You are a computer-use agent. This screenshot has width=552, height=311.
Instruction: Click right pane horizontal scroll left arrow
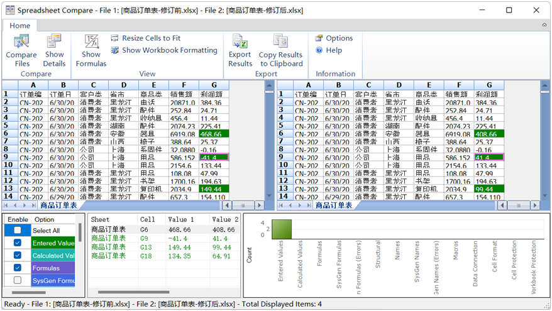pos(502,205)
